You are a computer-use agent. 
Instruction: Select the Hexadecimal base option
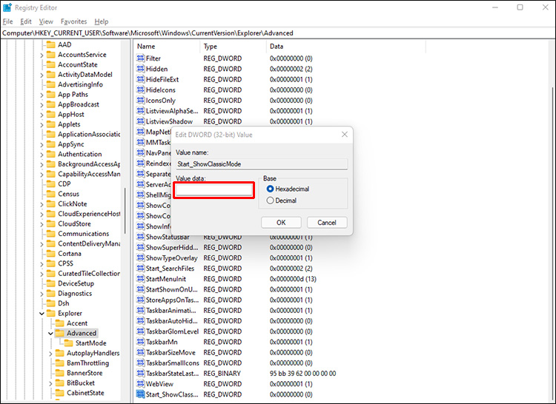coord(288,189)
